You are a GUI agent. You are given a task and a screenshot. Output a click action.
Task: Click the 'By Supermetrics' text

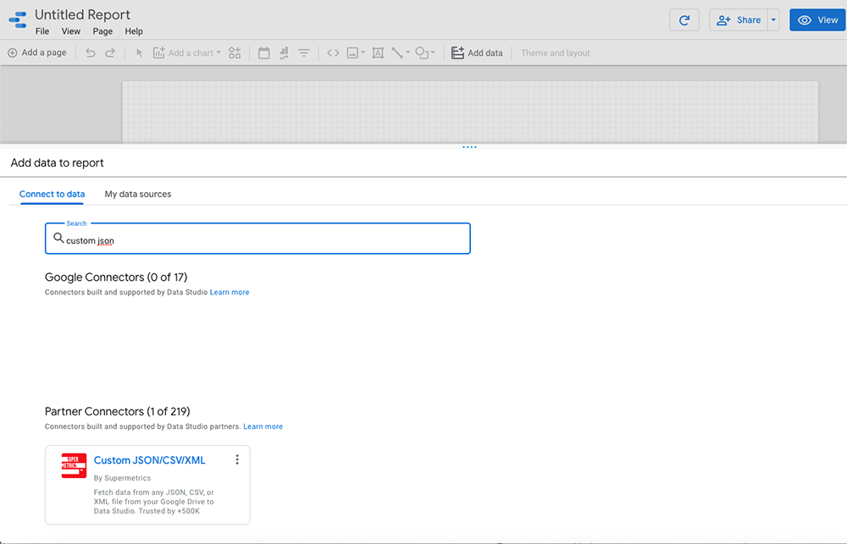(x=122, y=478)
